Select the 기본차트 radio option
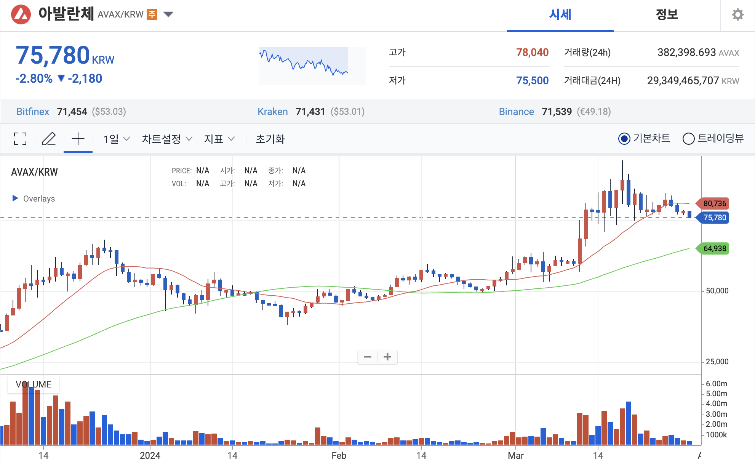 [624, 139]
